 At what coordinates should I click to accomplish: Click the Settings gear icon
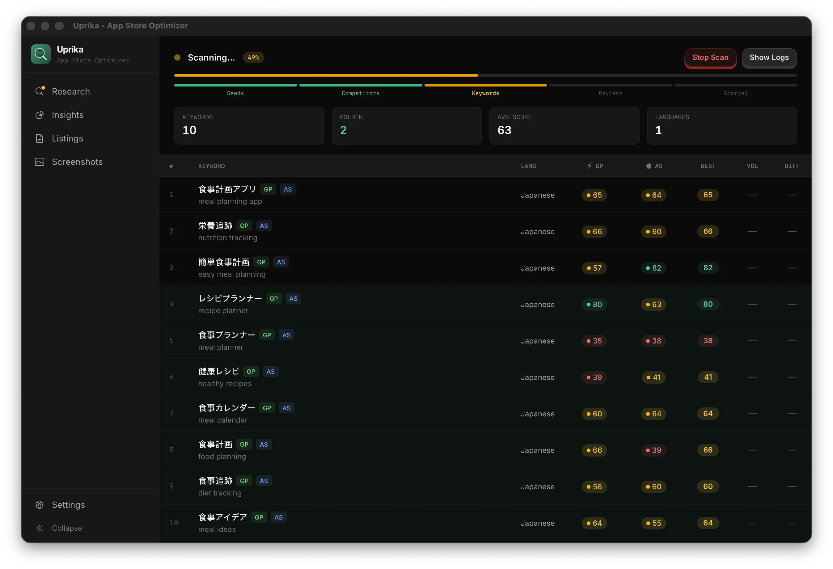pyautogui.click(x=40, y=504)
